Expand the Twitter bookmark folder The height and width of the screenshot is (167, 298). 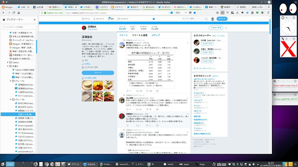pos(8,62)
